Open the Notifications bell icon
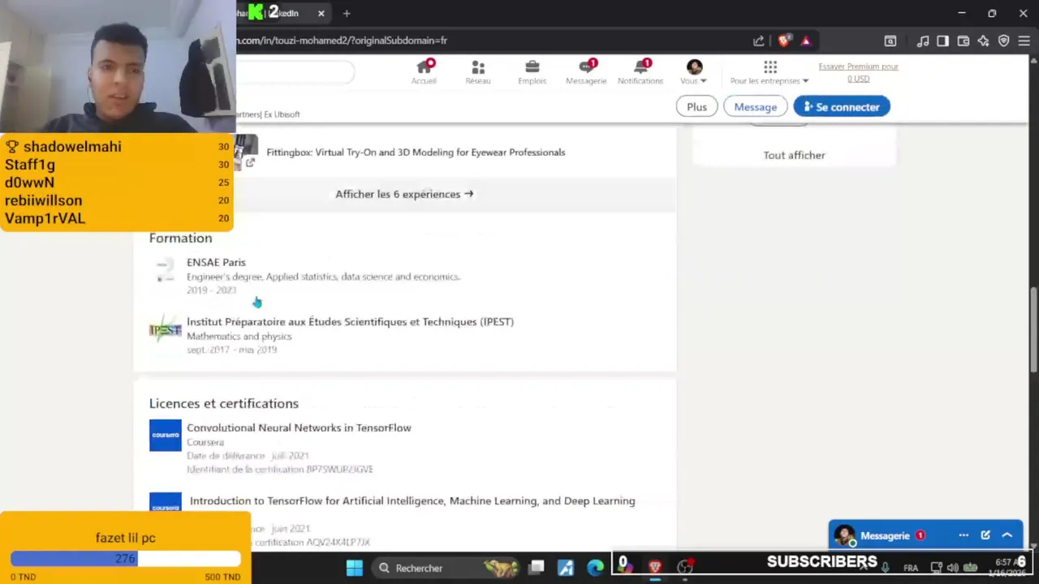 click(640, 71)
